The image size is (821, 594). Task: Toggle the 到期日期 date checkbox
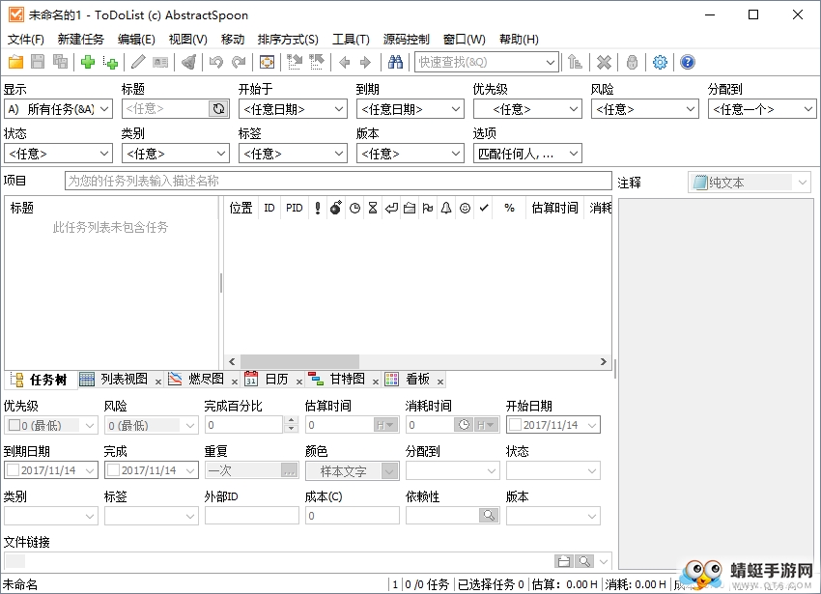[14, 469]
